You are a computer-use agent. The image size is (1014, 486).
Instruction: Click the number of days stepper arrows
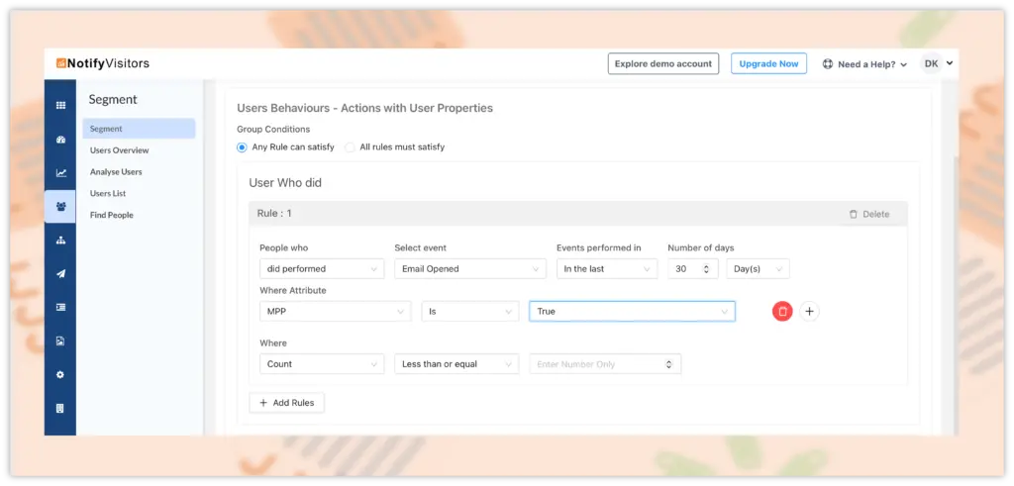point(705,269)
